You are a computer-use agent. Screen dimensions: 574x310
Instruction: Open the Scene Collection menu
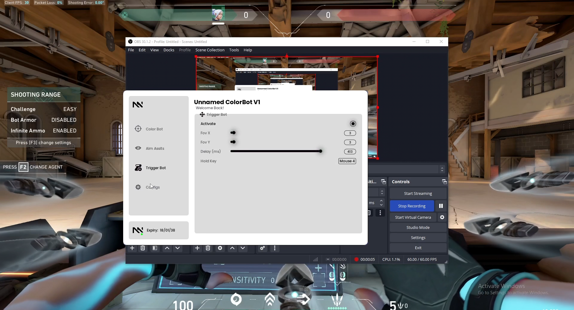tap(210, 50)
